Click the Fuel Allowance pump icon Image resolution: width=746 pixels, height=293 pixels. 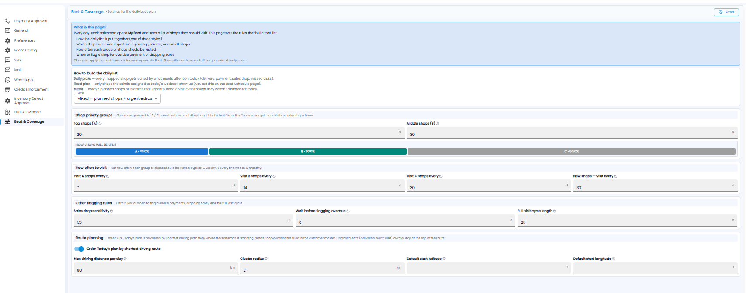click(x=7, y=112)
